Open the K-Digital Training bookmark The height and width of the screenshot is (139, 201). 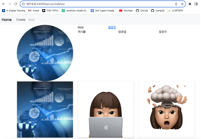click(x=14, y=11)
